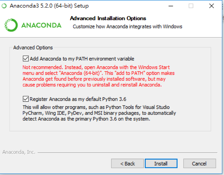
Task: Click the small Anaconda icon in title bar
Action: click(x=4, y=6)
